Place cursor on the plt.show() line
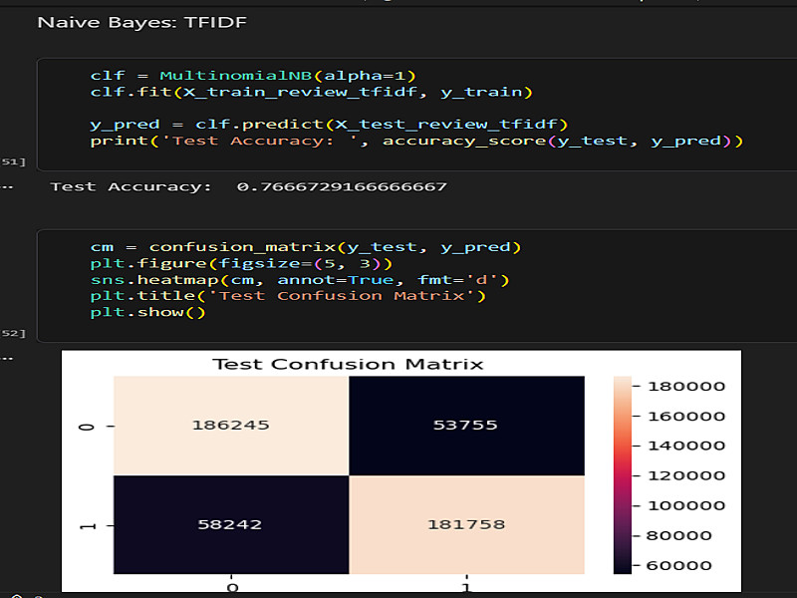The height and width of the screenshot is (598, 797). [147, 312]
